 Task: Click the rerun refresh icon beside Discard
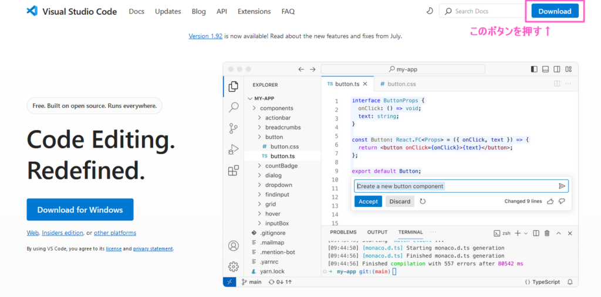coord(423,202)
